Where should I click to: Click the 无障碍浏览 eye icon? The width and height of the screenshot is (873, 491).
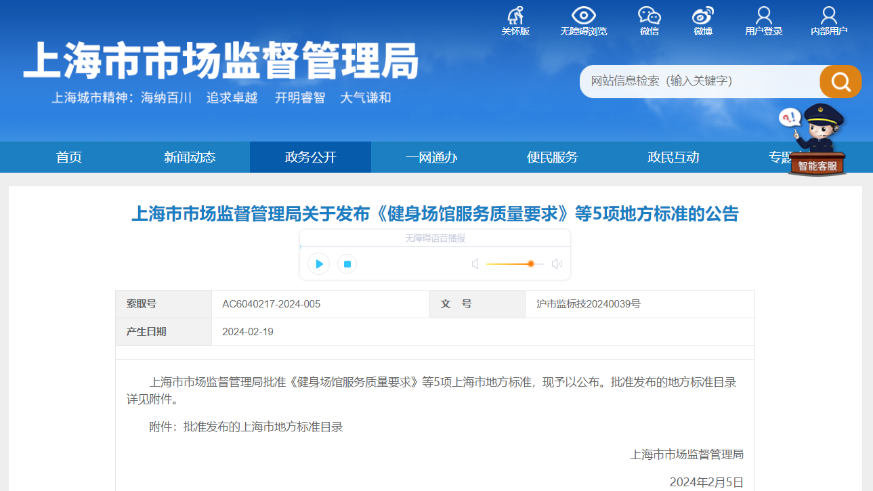(x=583, y=16)
